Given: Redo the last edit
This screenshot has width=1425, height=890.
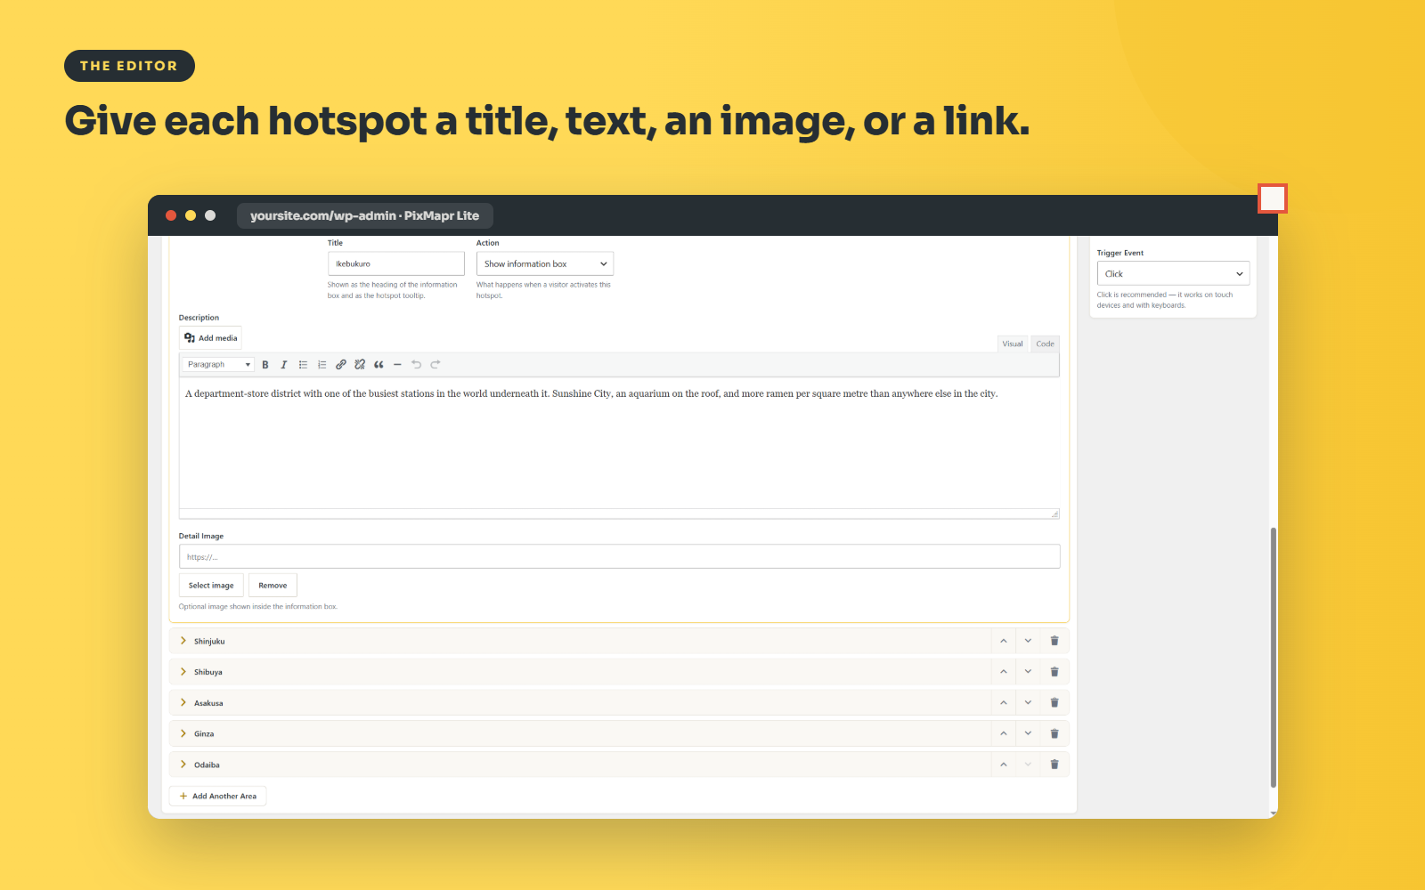Looking at the screenshot, I should pyautogui.click(x=436, y=365).
